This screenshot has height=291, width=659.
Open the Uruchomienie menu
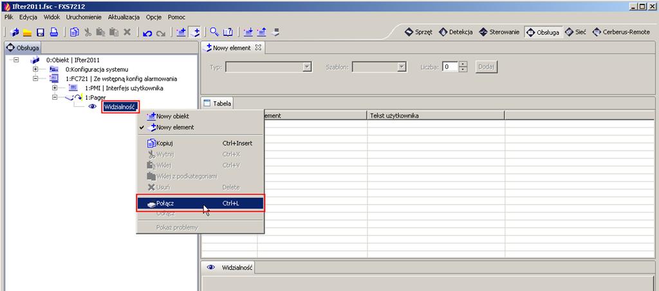(84, 17)
